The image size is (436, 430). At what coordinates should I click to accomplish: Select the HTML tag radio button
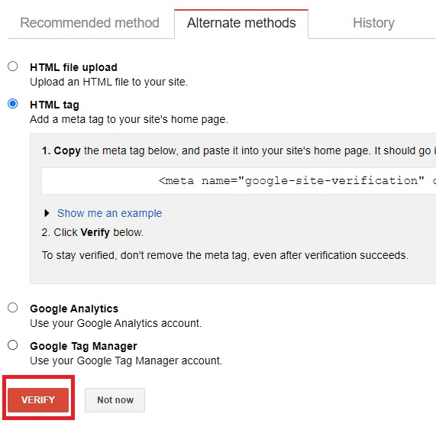coord(13,104)
